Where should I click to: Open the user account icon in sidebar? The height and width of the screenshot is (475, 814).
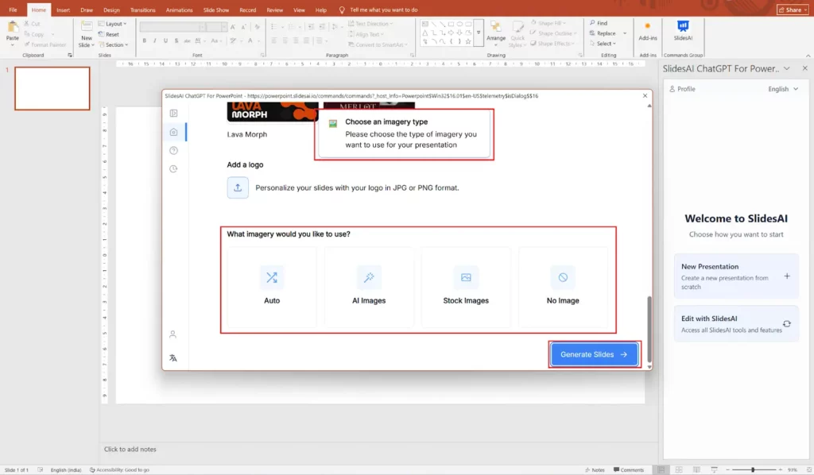click(x=173, y=334)
